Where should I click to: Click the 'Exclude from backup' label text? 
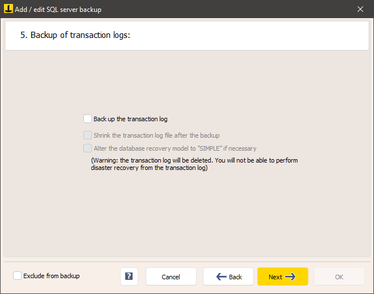(52, 276)
